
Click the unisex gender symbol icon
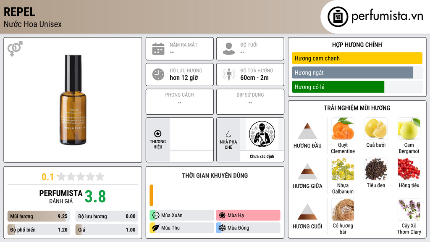pos(15,49)
